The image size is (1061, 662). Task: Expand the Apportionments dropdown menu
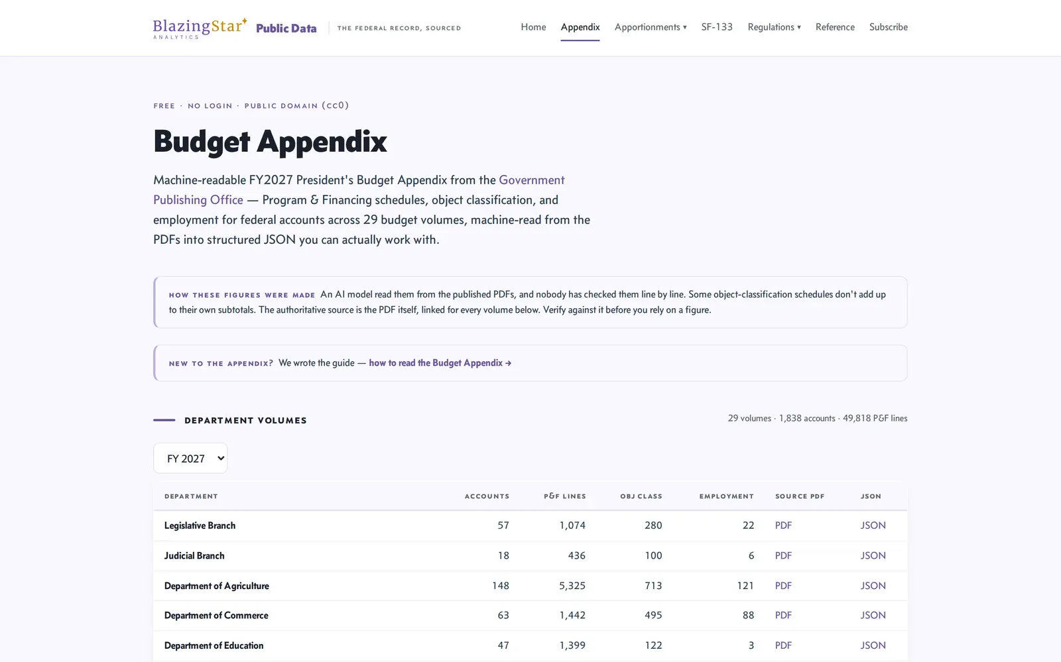pos(651,27)
